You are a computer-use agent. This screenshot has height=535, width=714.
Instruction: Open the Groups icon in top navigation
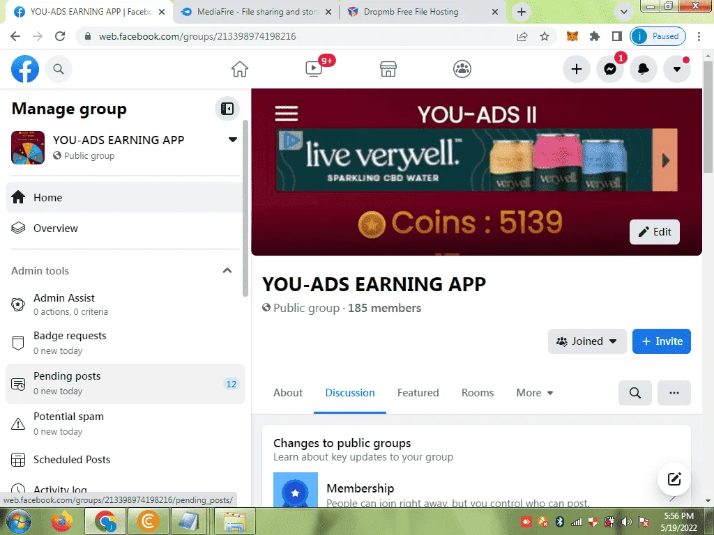click(462, 69)
